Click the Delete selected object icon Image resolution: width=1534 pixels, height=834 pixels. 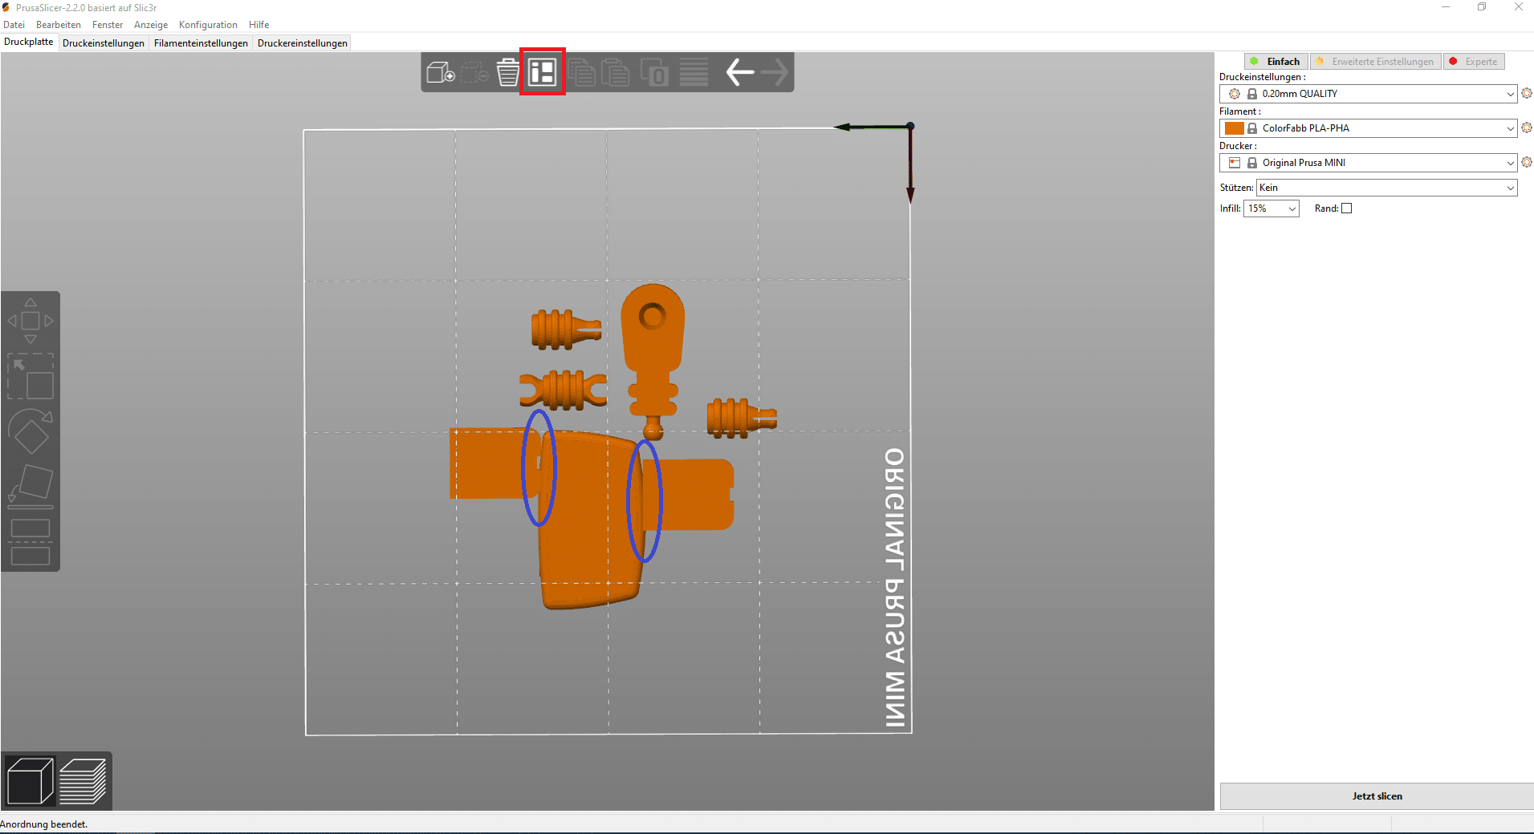click(x=474, y=72)
